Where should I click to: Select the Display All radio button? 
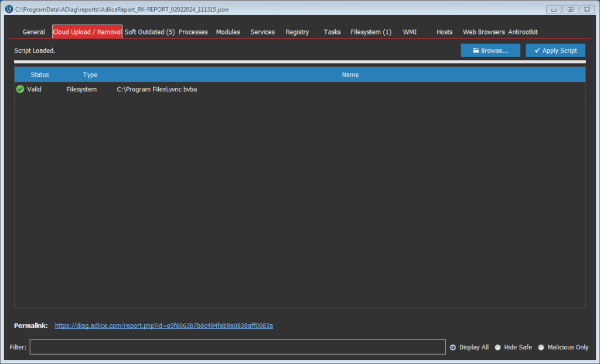click(453, 347)
